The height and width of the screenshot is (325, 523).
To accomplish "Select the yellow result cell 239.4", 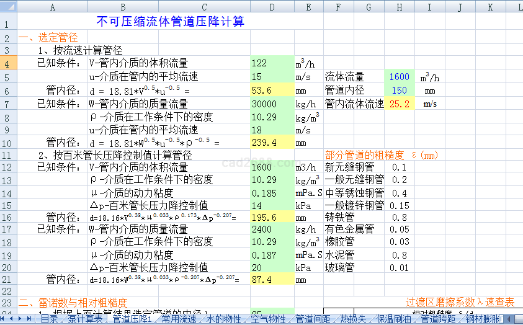I will tap(272, 143).
